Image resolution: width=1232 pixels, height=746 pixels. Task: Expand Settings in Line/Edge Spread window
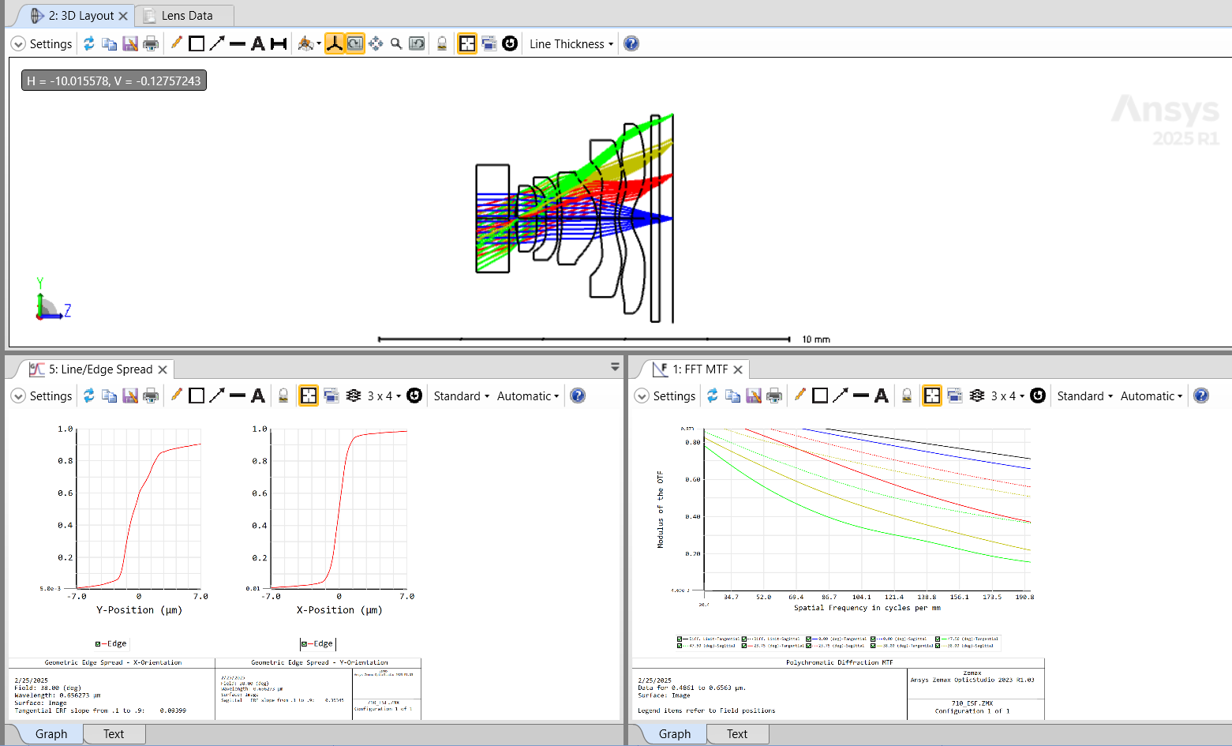tap(43, 396)
